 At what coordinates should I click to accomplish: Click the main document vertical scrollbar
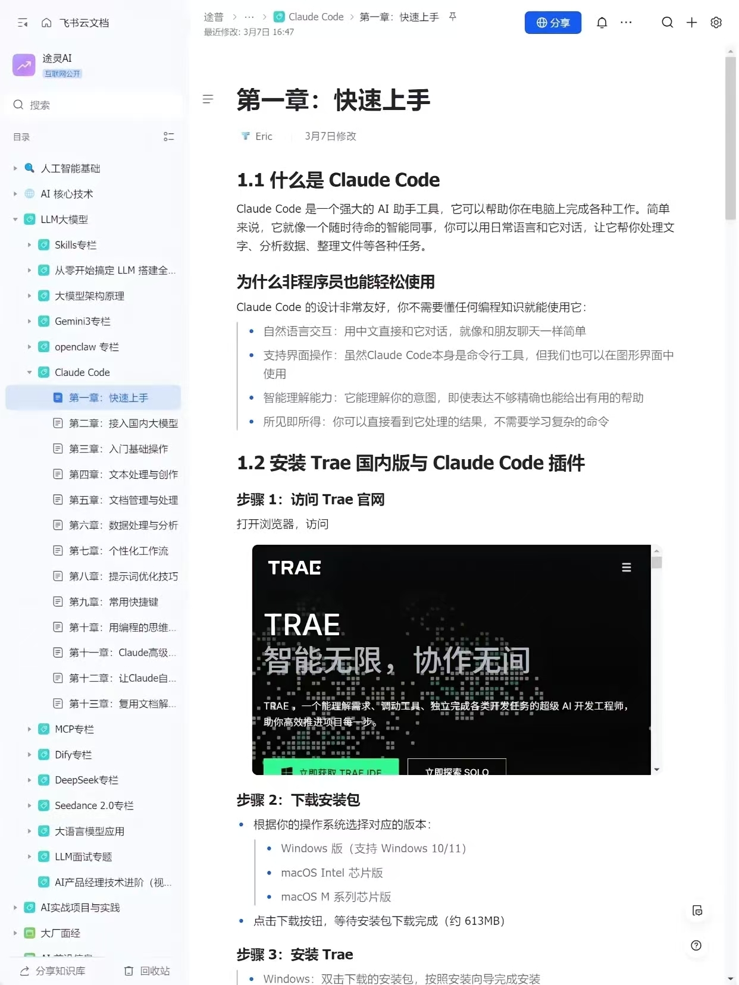pos(730,139)
